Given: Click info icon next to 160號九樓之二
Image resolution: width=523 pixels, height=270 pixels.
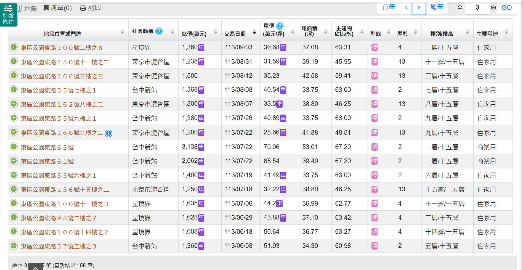Looking at the screenshot, I should 109,134.
